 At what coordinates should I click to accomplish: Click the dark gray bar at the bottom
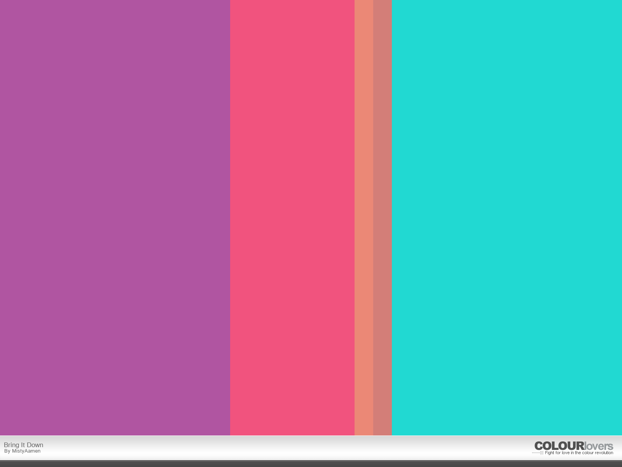click(311, 464)
